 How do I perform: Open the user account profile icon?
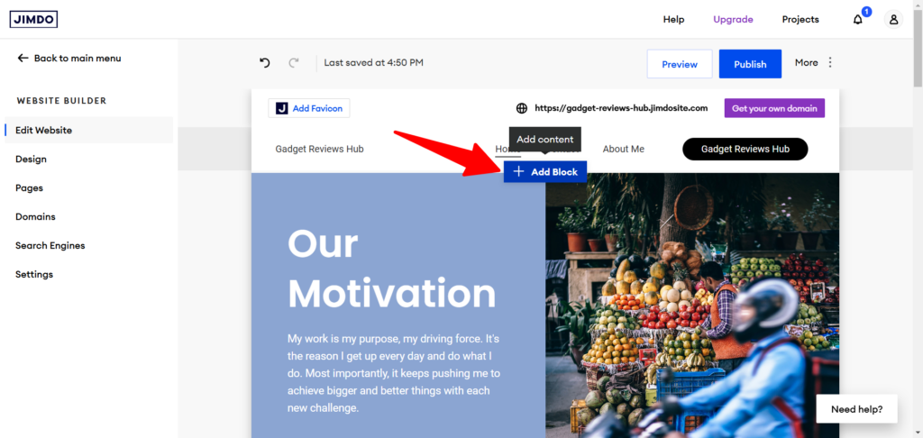(892, 19)
